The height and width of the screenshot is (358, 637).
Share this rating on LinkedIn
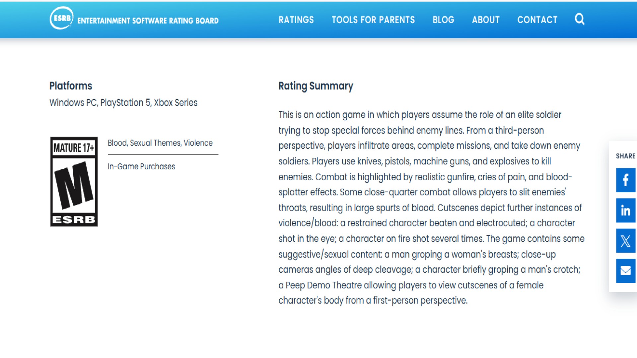click(x=625, y=210)
